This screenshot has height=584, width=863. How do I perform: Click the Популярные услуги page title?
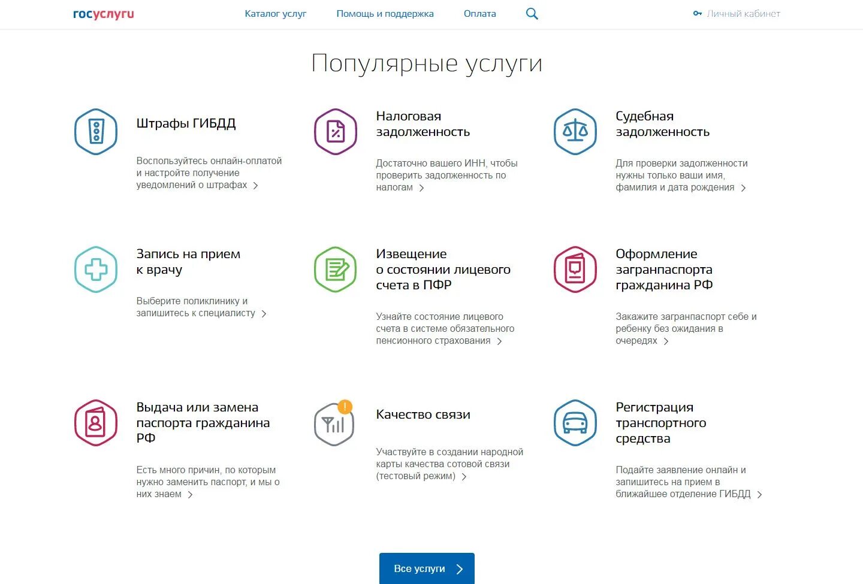point(427,63)
